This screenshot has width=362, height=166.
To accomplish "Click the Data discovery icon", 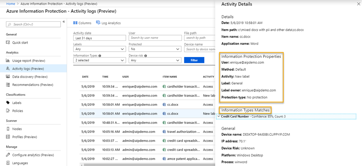I will coord(9,77).
